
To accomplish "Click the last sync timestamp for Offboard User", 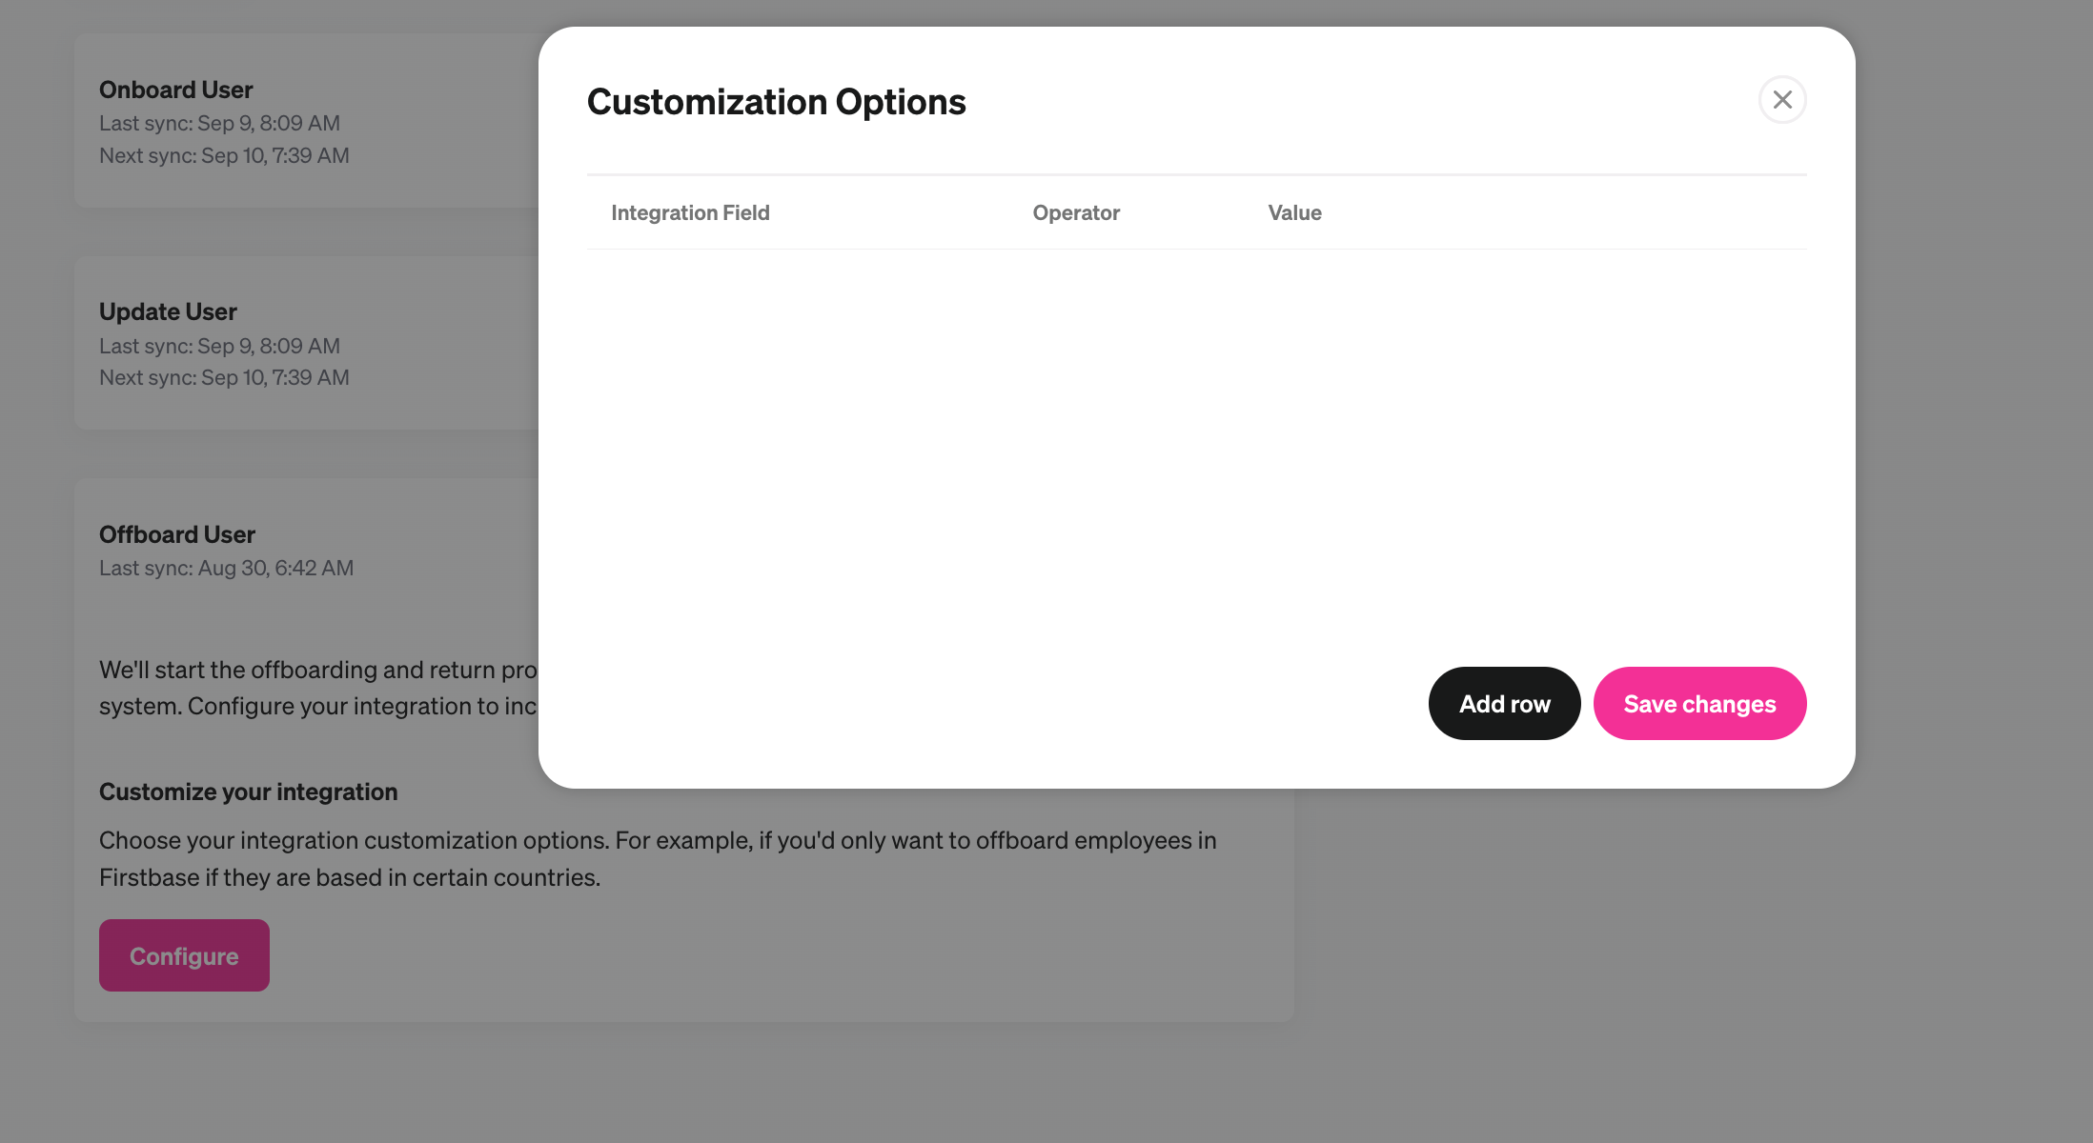I will [226, 568].
